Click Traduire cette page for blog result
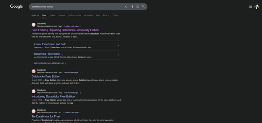The height and width of the screenshot is (123, 262). 71,93
